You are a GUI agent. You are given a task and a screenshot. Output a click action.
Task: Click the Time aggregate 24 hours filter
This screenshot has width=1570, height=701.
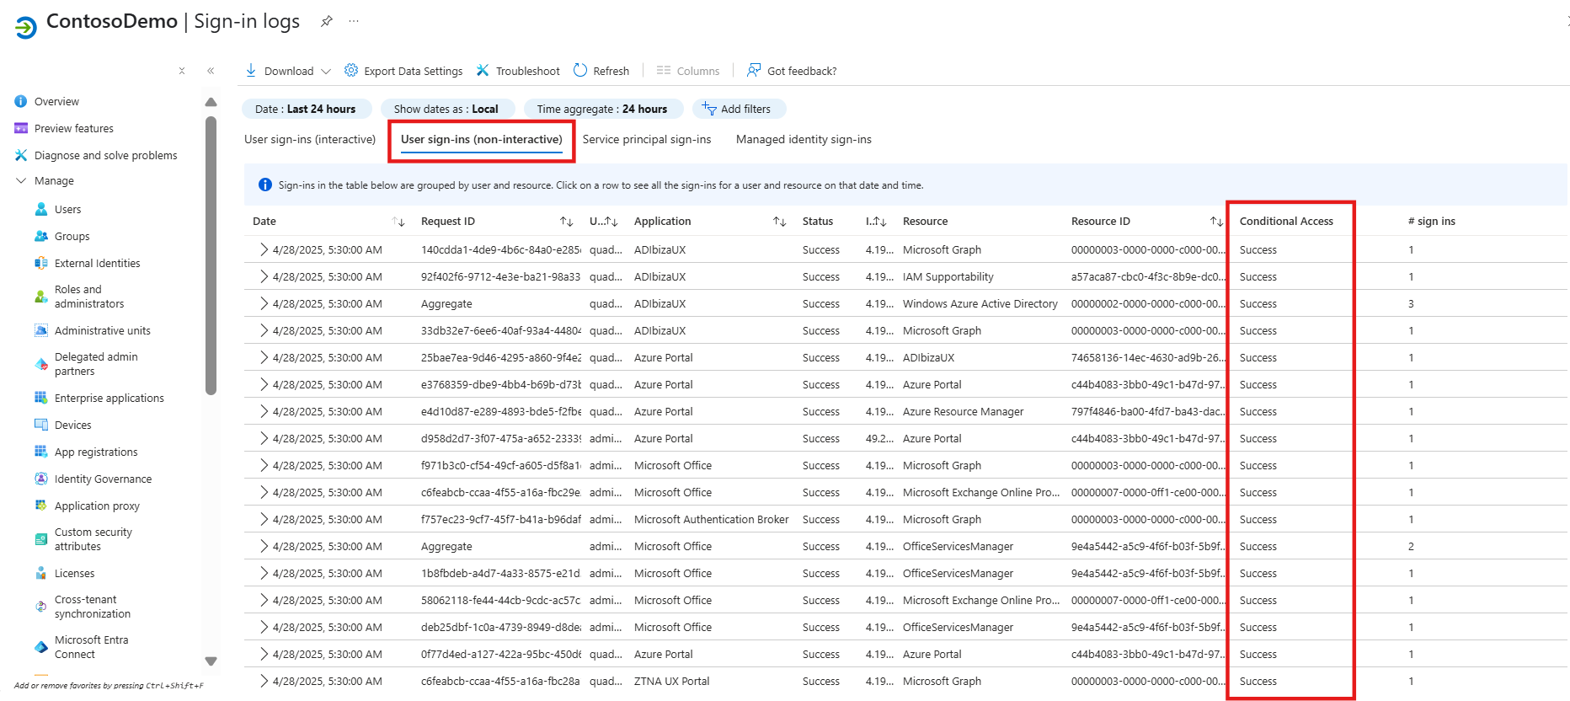click(602, 109)
